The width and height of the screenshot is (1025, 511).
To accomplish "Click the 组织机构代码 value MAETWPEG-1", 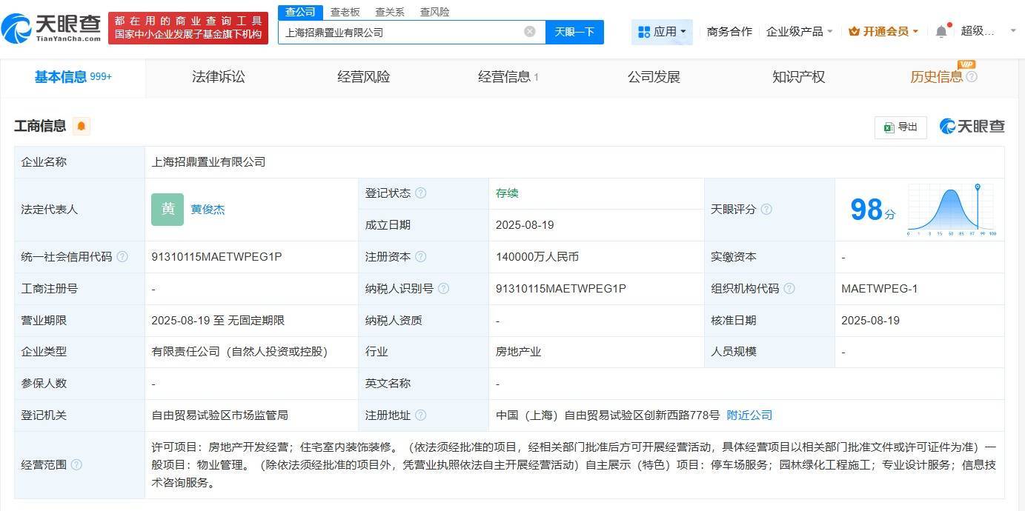I will (880, 289).
